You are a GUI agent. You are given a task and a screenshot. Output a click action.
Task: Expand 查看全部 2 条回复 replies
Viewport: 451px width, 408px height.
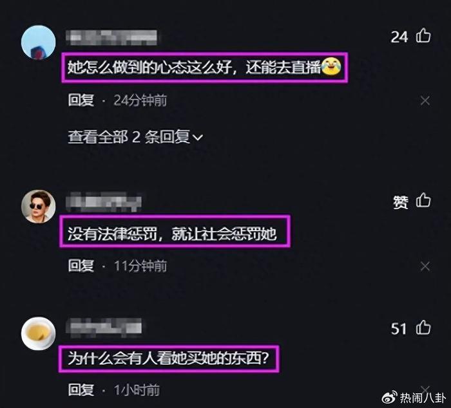tap(135, 137)
